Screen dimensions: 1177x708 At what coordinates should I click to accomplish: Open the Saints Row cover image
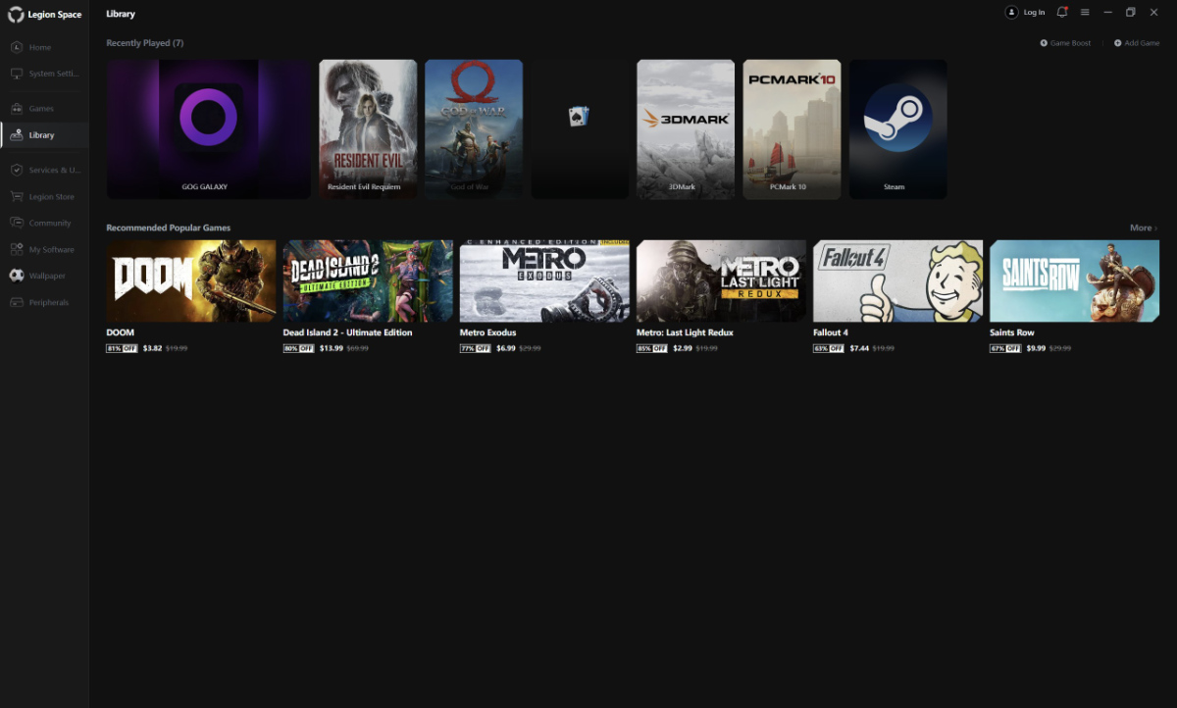[1074, 280]
